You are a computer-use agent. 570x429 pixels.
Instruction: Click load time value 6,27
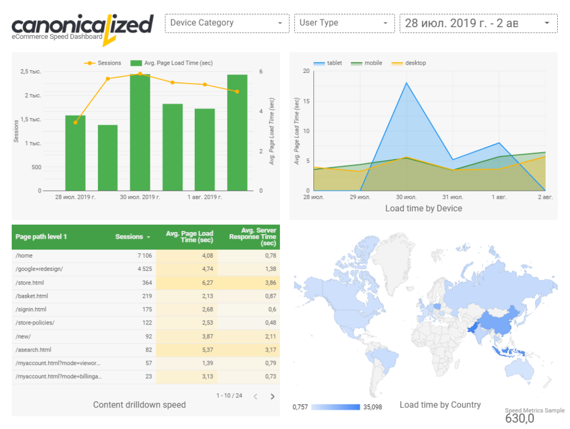208,283
